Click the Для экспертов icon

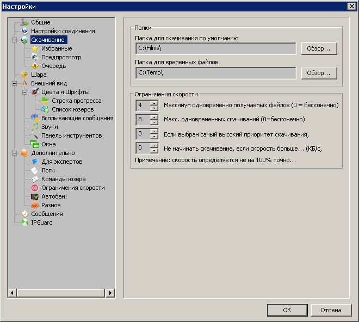pyautogui.click(x=35, y=162)
